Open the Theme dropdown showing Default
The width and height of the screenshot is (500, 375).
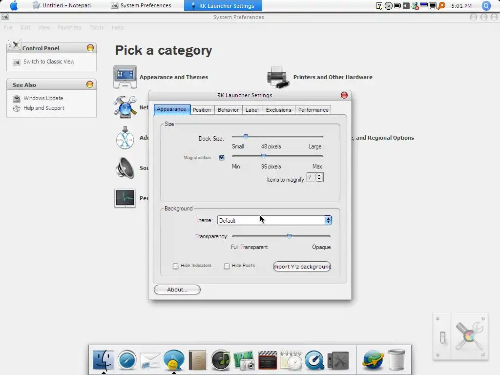[274, 220]
